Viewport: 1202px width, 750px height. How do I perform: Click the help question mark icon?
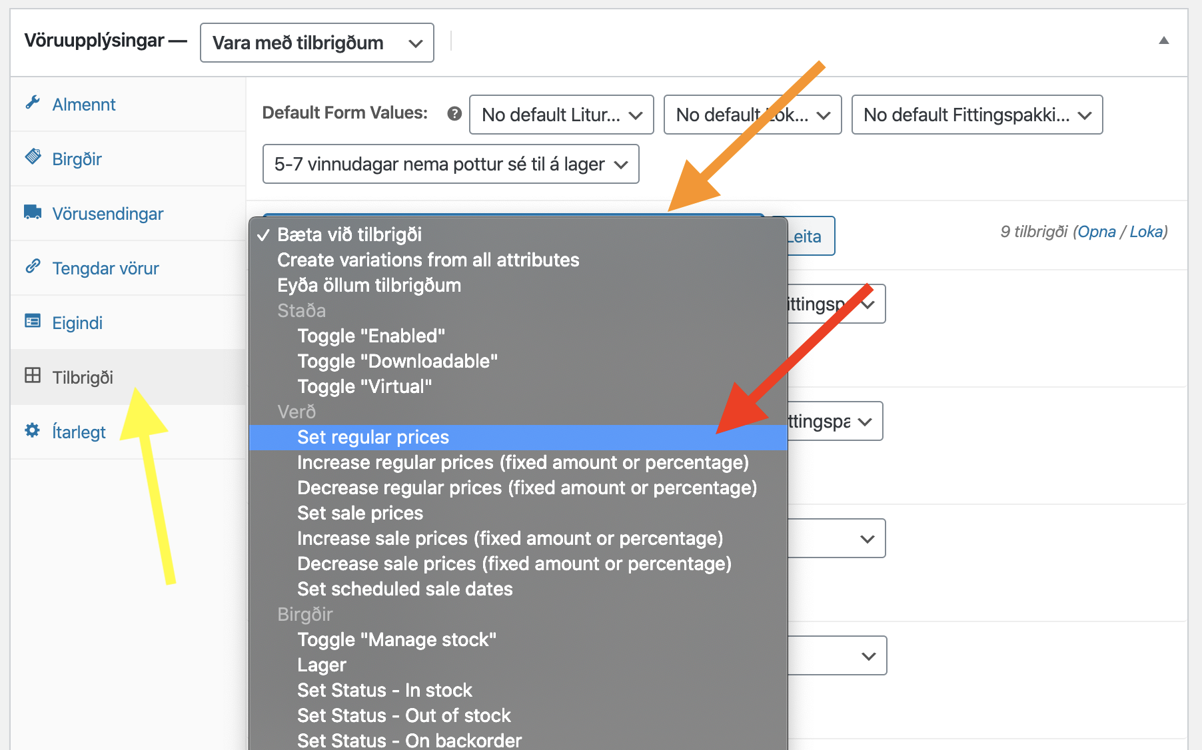[x=454, y=114]
